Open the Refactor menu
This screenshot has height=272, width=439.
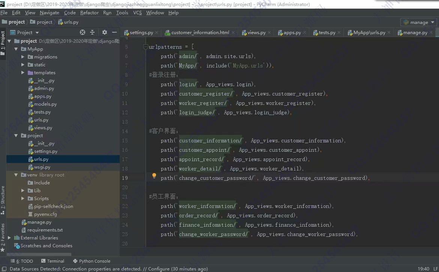89,13
